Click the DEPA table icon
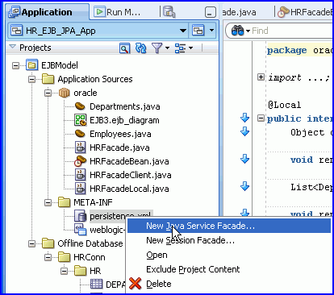334x295 pixels. click(x=96, y=284)
